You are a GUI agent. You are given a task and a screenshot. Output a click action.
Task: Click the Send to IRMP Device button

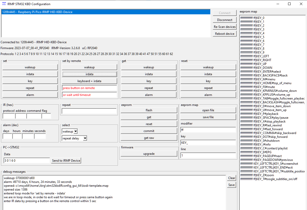pos(66,160)
